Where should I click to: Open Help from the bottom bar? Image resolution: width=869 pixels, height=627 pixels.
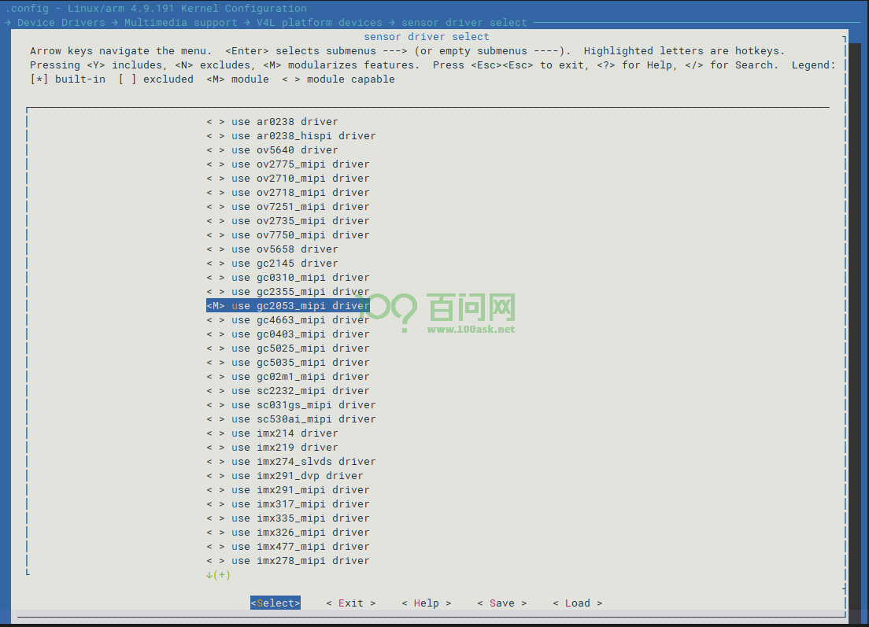click(426, 603)
